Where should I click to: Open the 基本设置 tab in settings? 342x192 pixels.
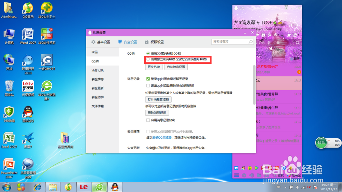coord(101,42)
